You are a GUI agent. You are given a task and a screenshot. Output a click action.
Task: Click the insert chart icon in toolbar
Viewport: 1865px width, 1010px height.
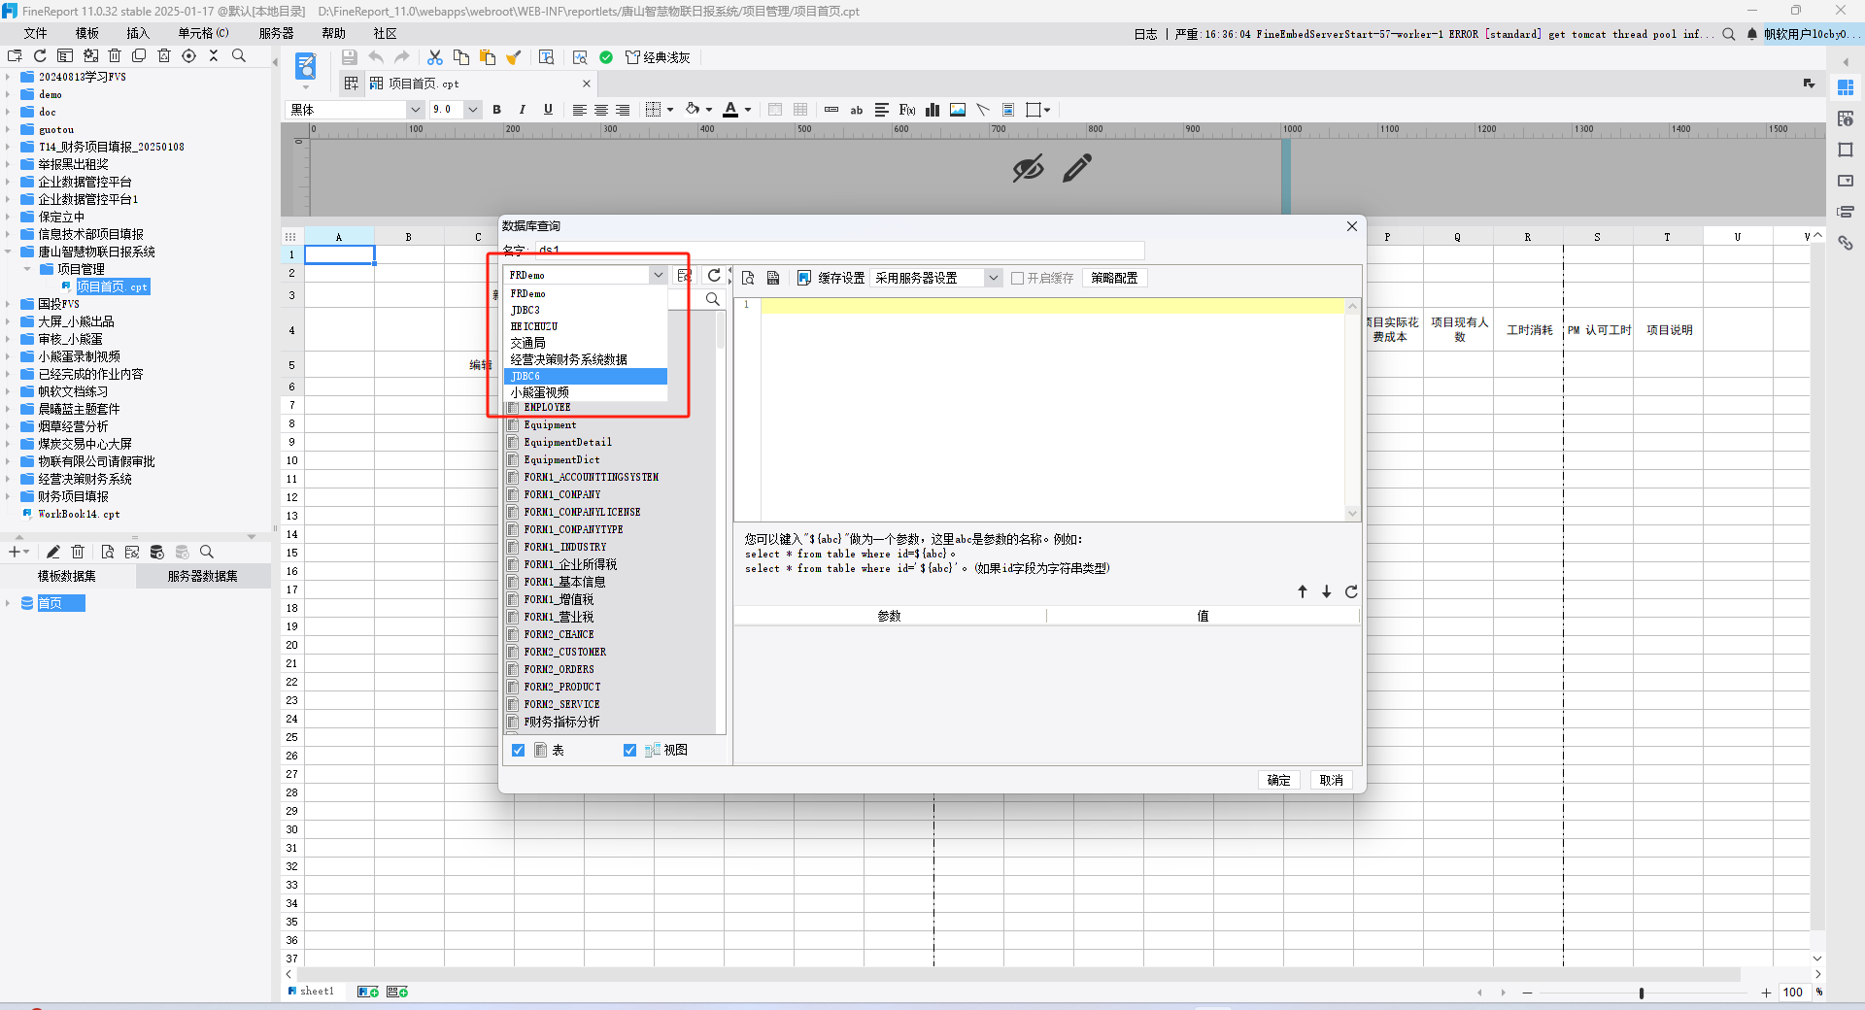pyautogui.click(x=932, y=110)
